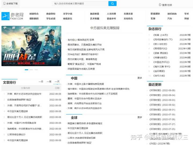Go to the 家庭养生 category
This screenshot has height=145, width=193.
click(68, 18)
